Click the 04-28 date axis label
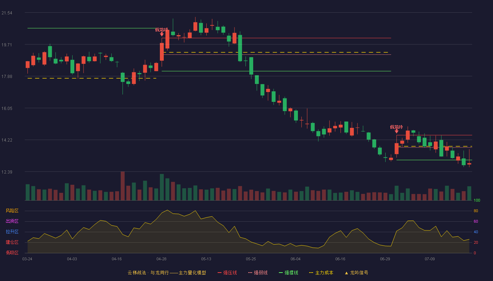The width and height of the screenshot is (493, 281). (162, 259)
